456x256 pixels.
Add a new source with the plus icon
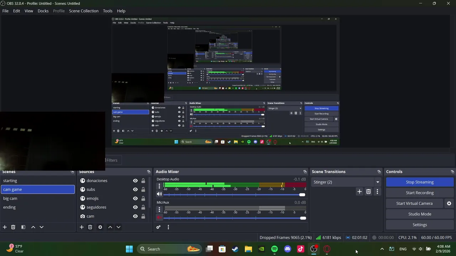coord(82,227)
